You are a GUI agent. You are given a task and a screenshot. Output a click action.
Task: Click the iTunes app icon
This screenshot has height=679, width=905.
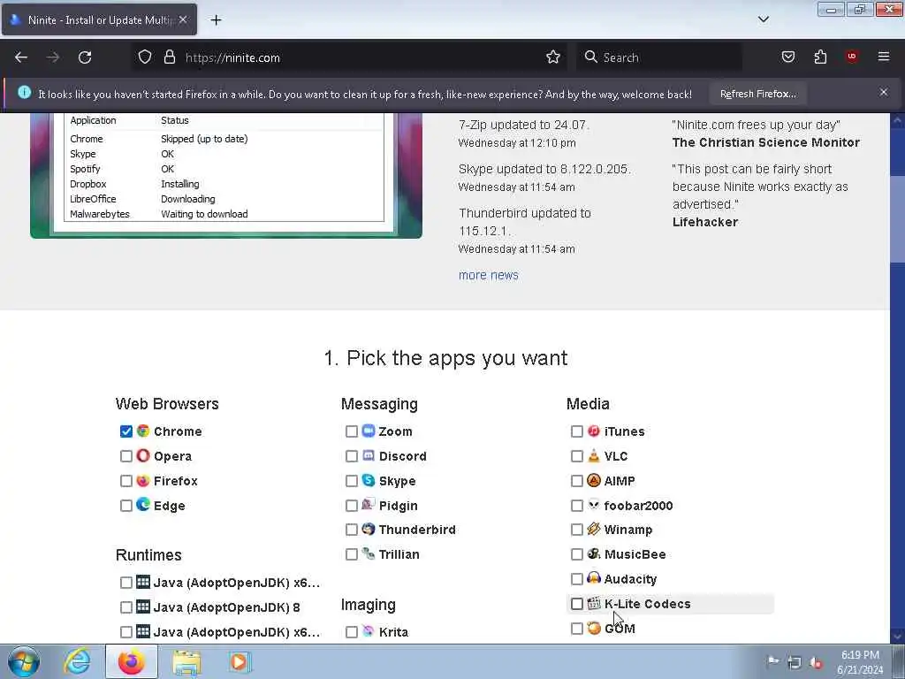tap(593, 431)
